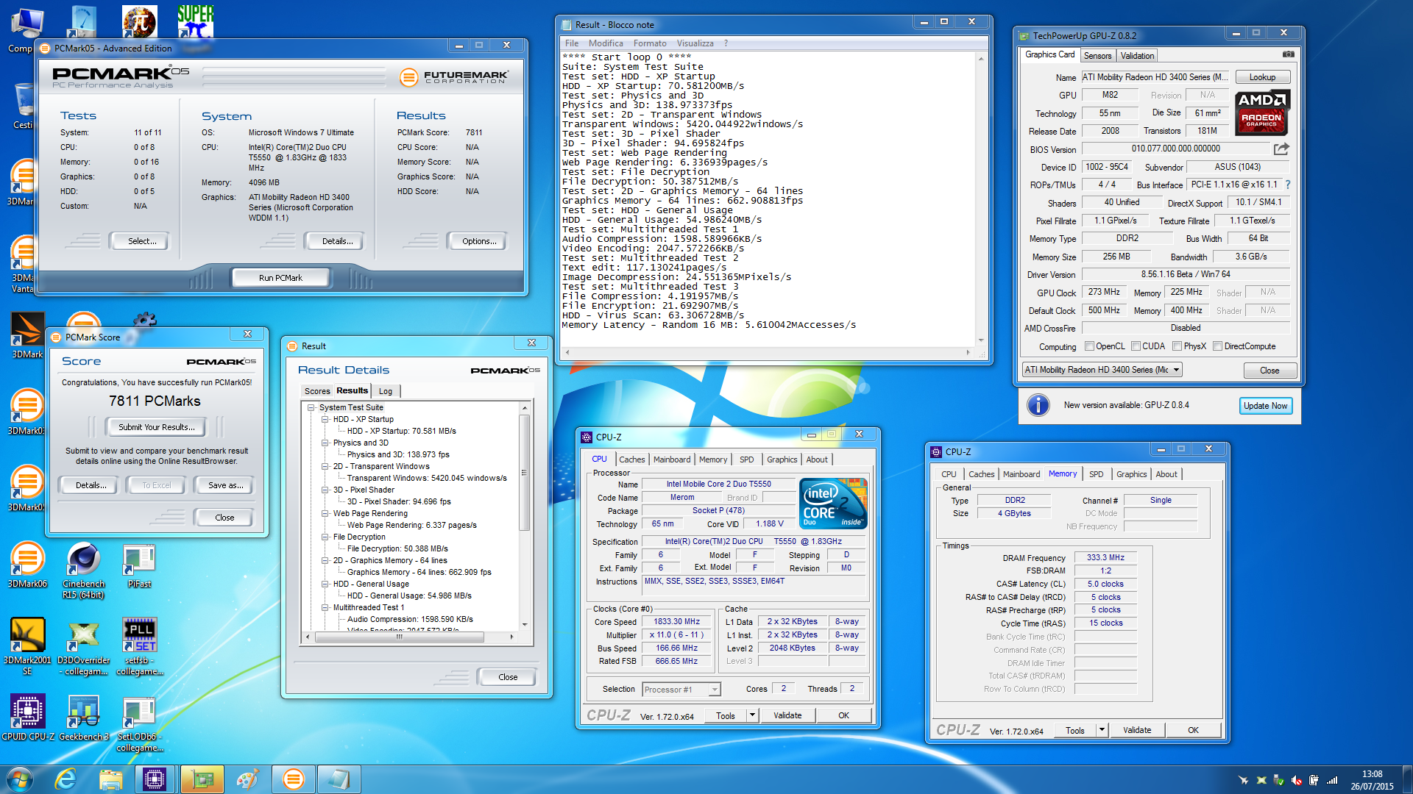Open the Processor #1 selection dropdown
The height and width of the screenshot is (794, 1413).
click(681, 689)
